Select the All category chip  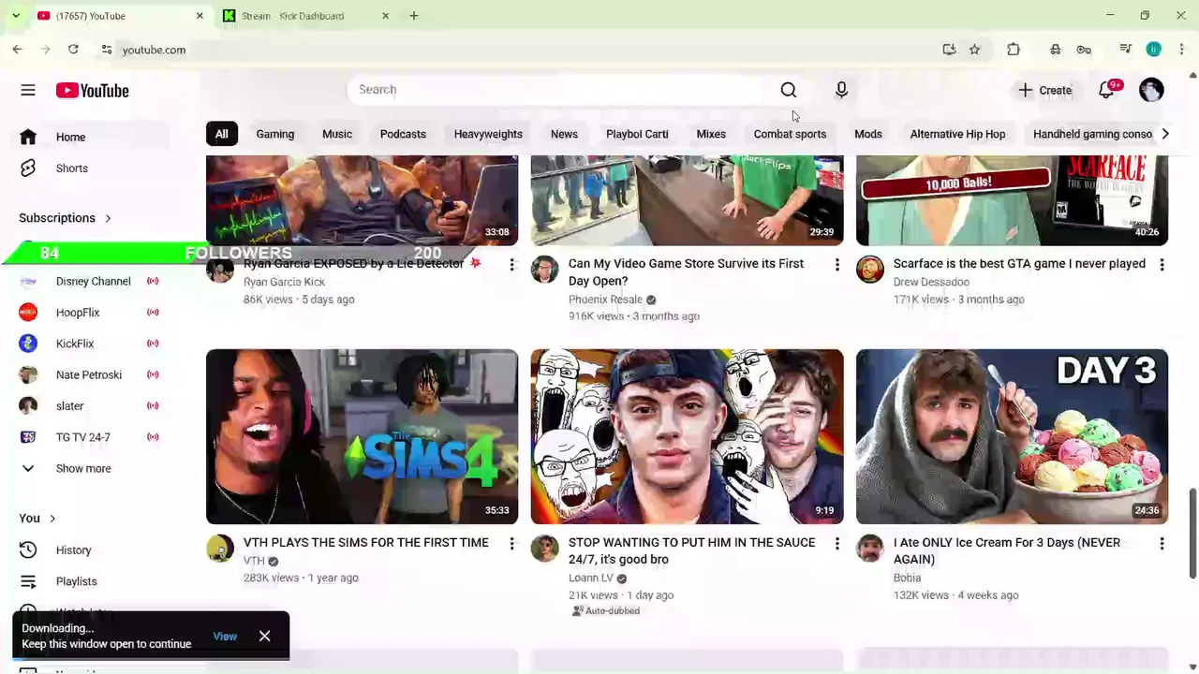point(221,134)
